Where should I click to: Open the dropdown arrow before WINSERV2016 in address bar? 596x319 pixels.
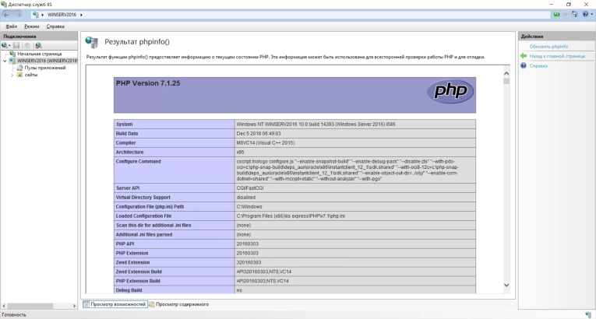coord(43,15)
